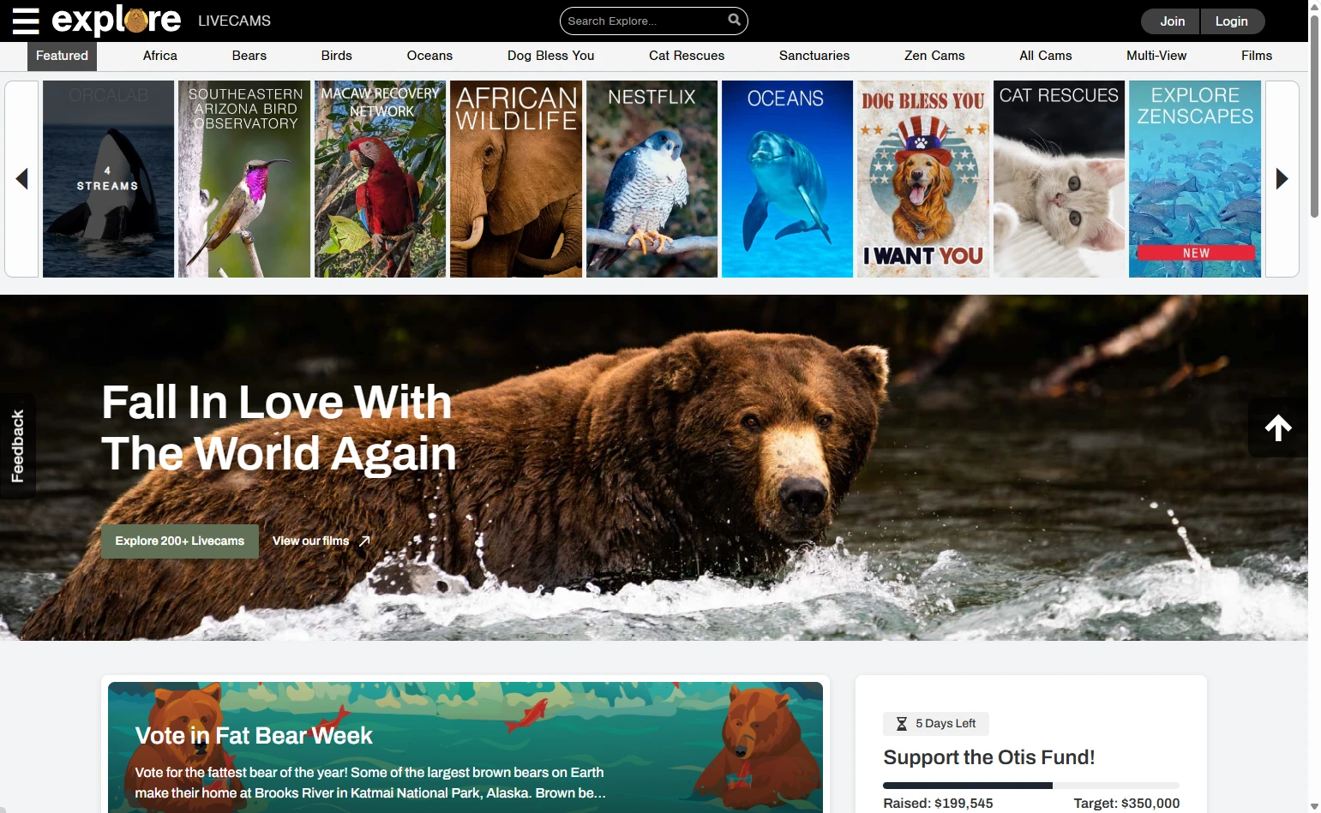The width and height of the screenshot is (1321, 813).
Task: Open the African Wildlife thumbnail
Action: click(x=515, y=179)
